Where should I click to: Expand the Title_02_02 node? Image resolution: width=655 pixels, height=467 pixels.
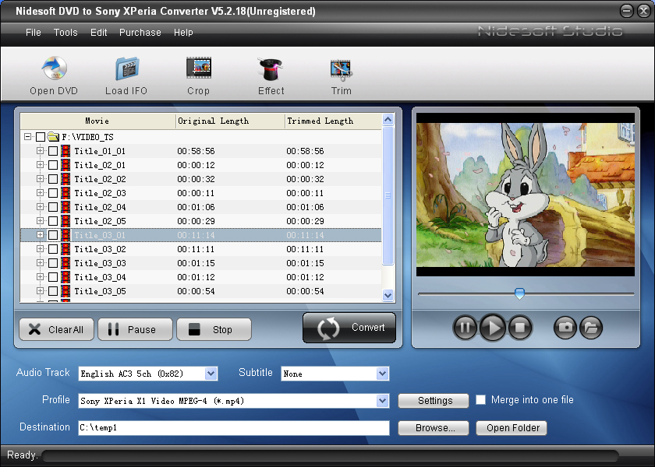coord(40,178)
